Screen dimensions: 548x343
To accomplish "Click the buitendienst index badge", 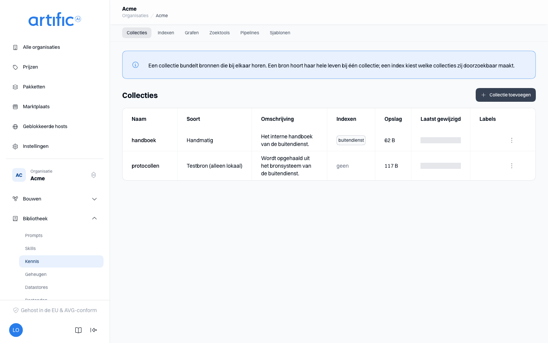I will tap(351, 140).
